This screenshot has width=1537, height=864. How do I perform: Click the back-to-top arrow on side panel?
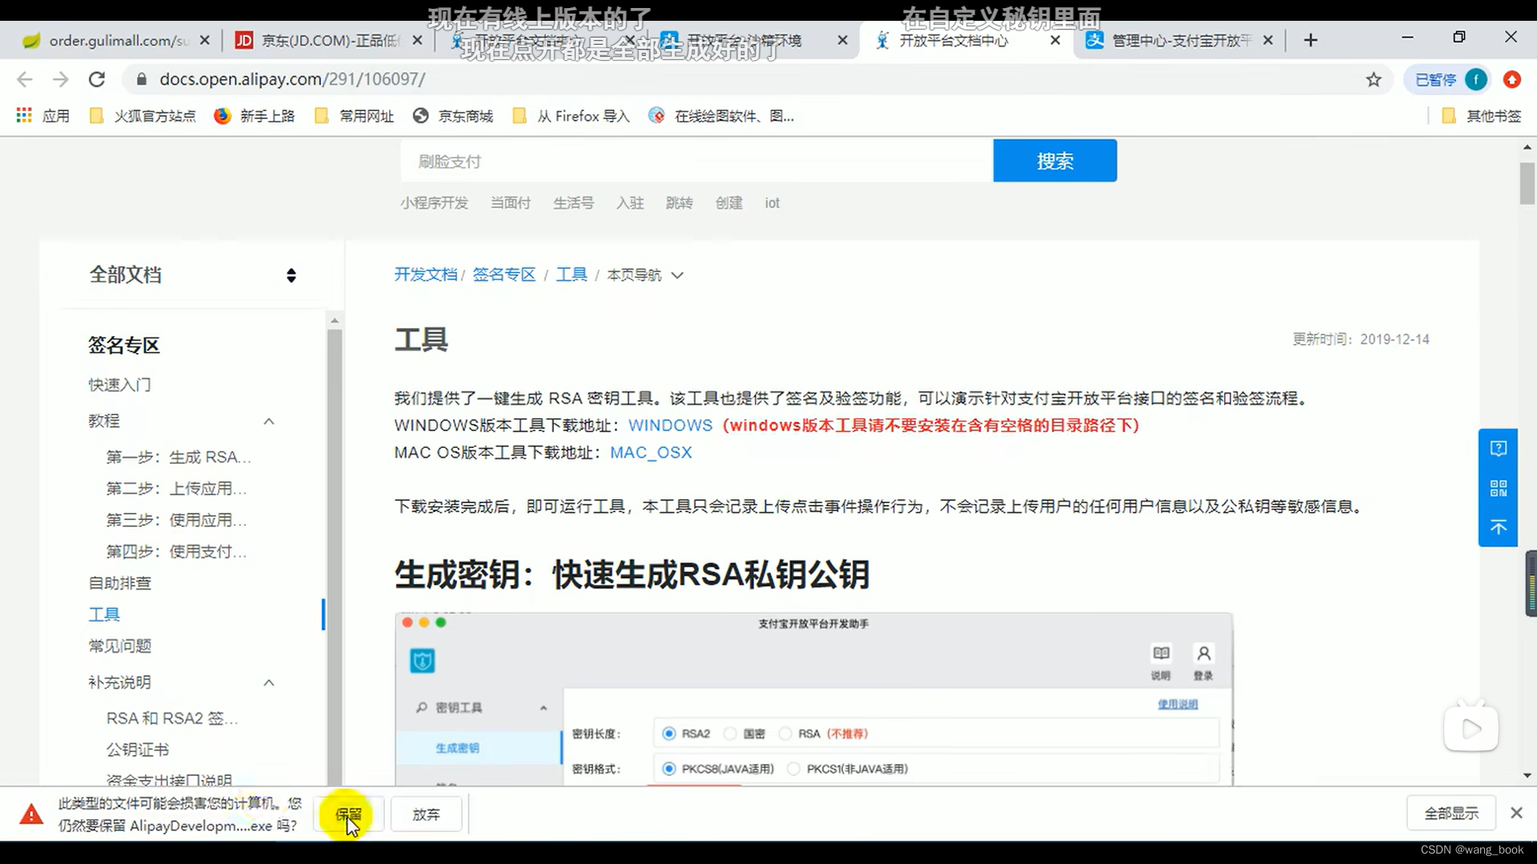1499,527
